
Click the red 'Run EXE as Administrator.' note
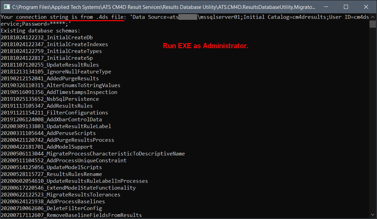[205, 46]
